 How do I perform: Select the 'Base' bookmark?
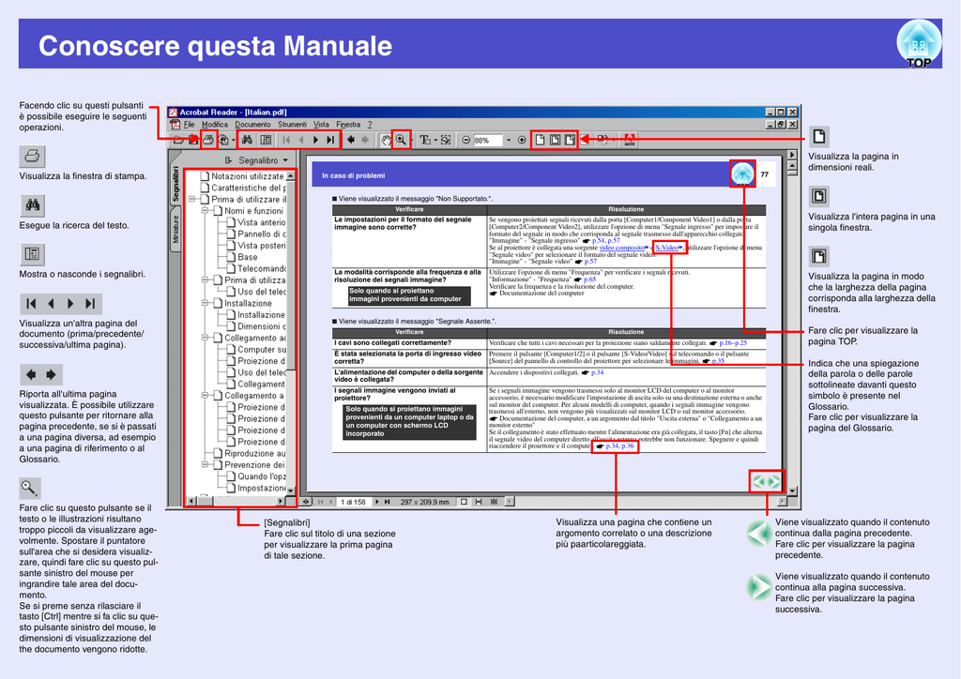(248, 257)
